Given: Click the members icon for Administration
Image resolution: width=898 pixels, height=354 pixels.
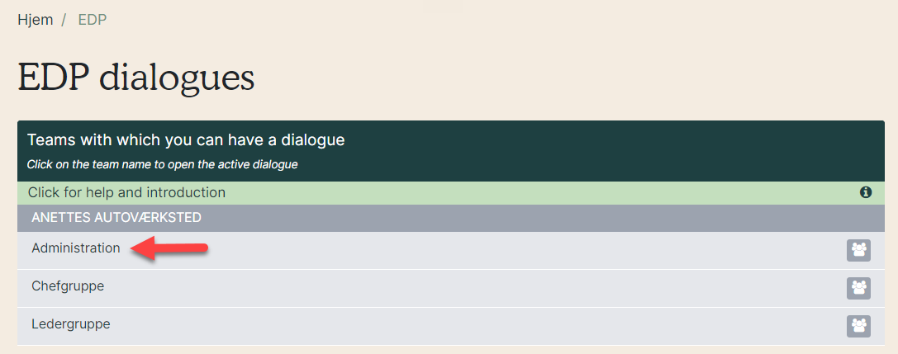Looking at the screenshot, I should (858, 251).
